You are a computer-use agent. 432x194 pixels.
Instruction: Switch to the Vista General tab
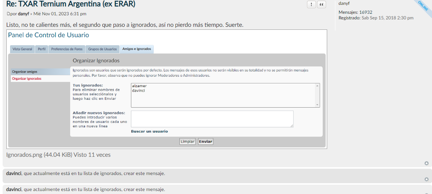pos(22,49)
